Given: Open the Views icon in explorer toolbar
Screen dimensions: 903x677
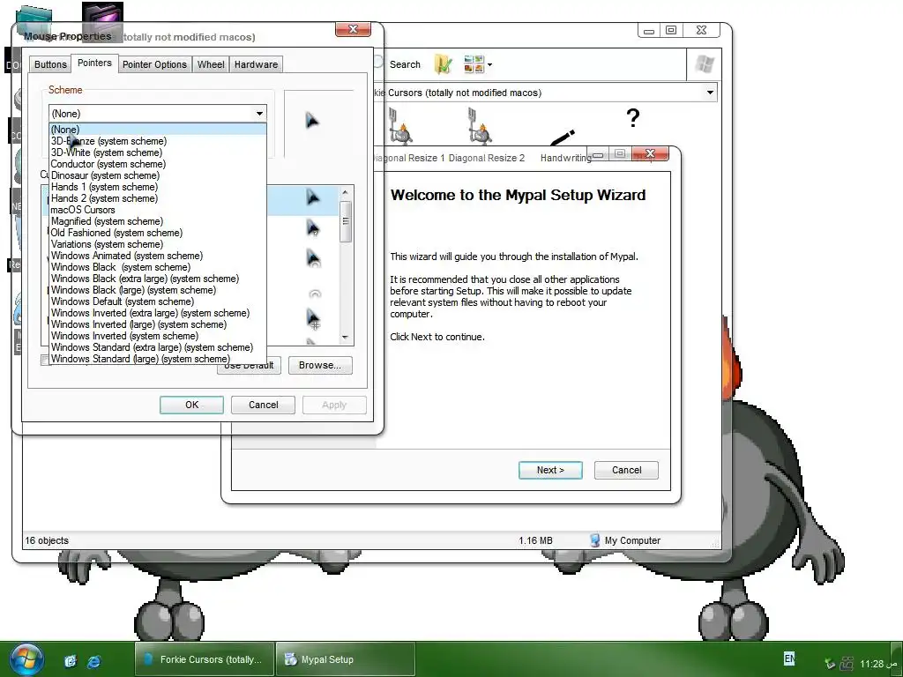Looking at the screenshot, I should 474,64.
